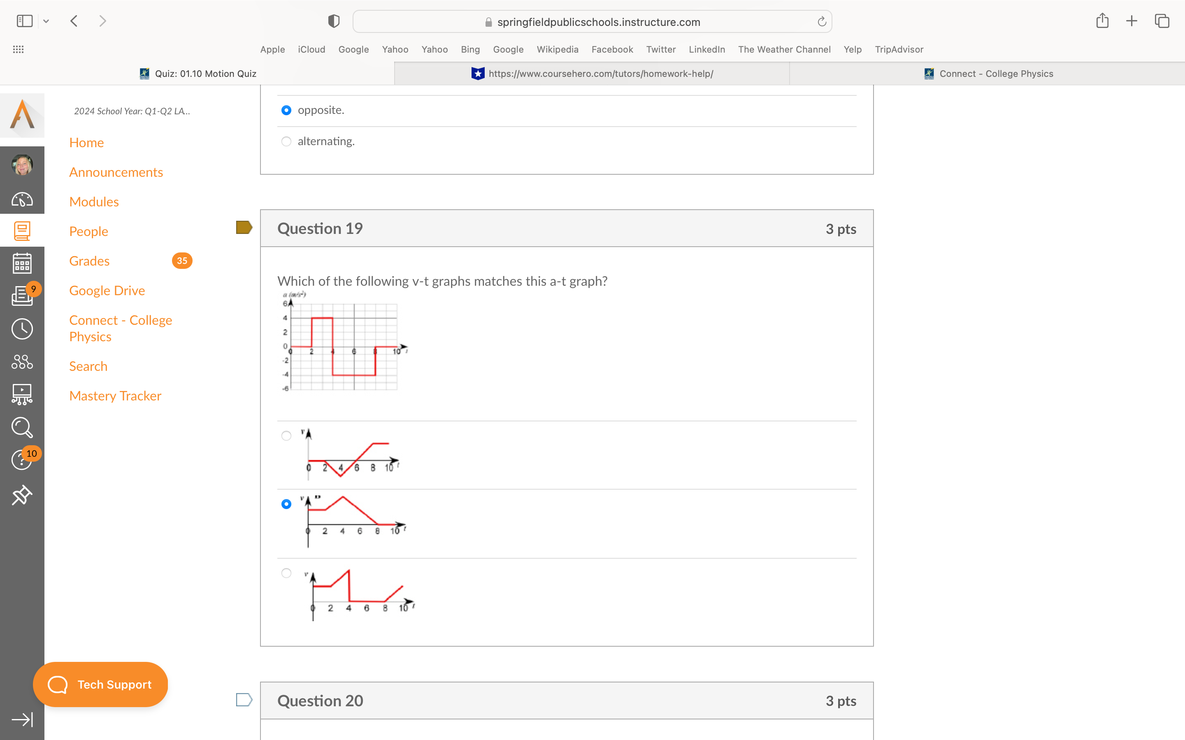
Task: Select the "opposite." answer option
Action: coord(286,110)
